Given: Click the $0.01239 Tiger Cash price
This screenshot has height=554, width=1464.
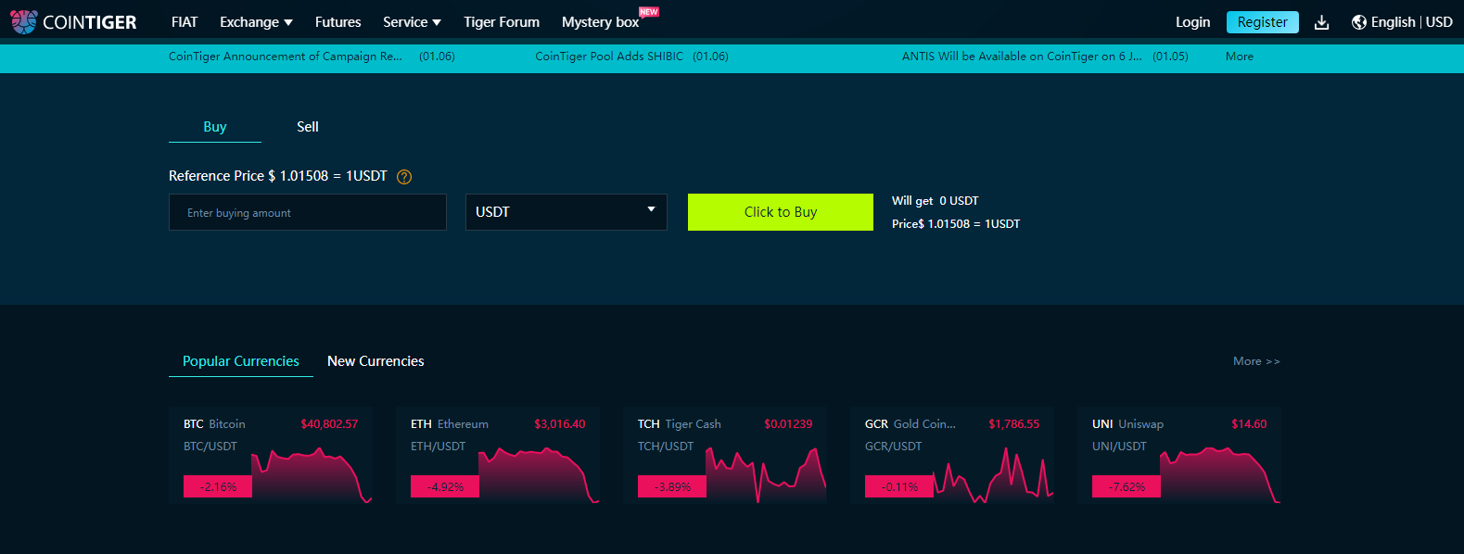Looking at the screenshot, I should [x=788, y=424].
